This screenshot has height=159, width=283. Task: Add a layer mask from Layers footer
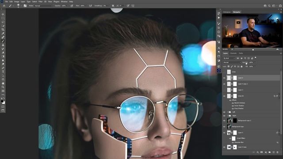click(x=261, y=152)
